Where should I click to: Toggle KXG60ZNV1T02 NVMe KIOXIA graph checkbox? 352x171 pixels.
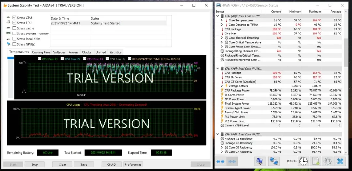(x=130, y=59)
